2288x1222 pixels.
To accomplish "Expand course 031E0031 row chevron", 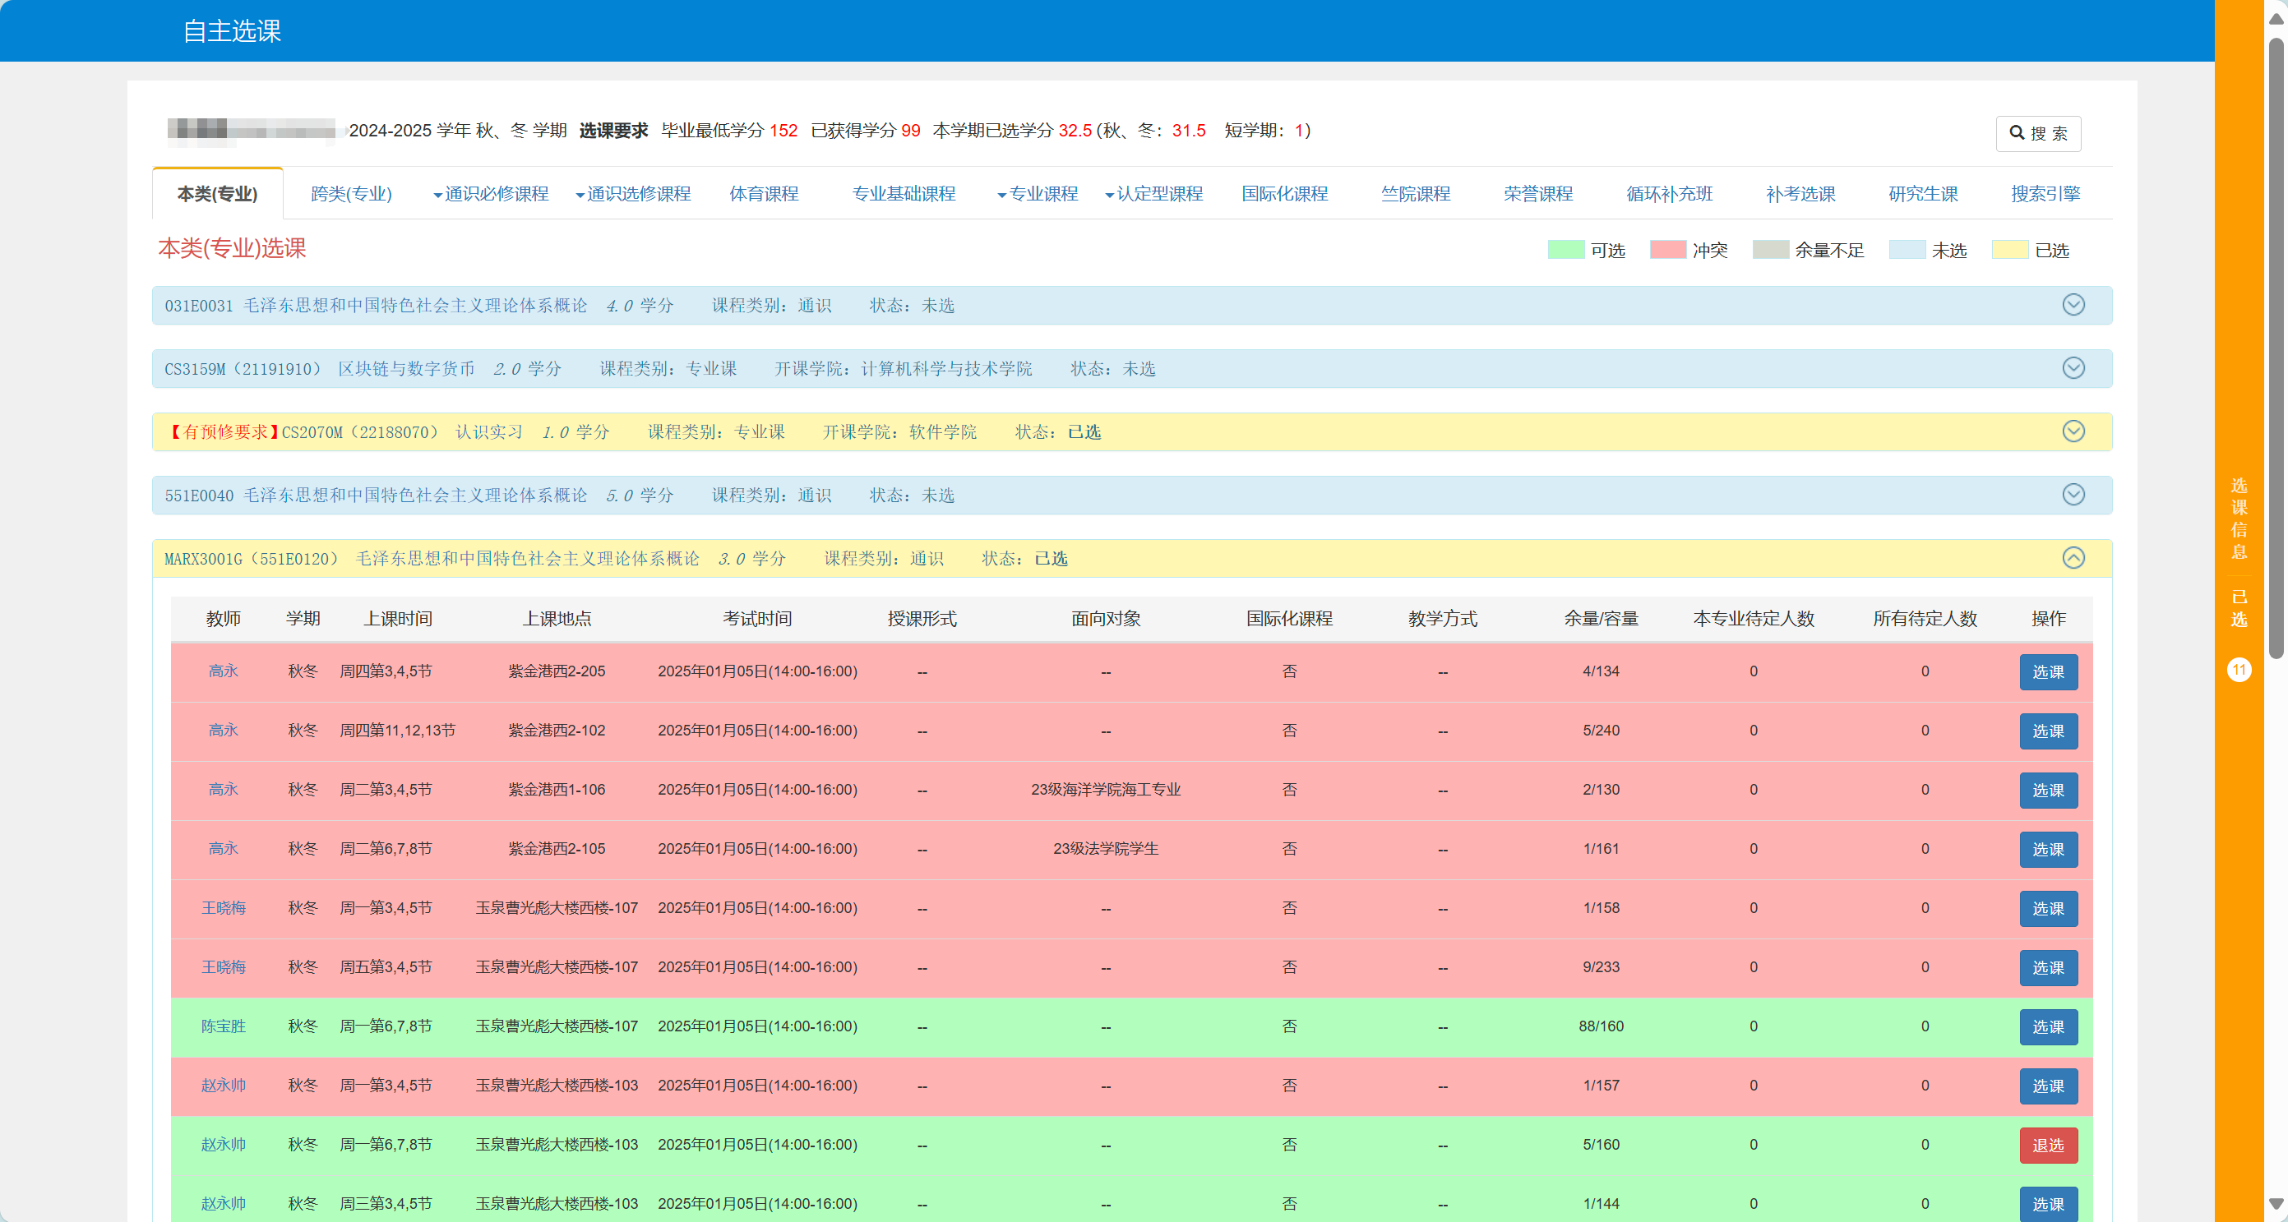I will coord(2073,305).
